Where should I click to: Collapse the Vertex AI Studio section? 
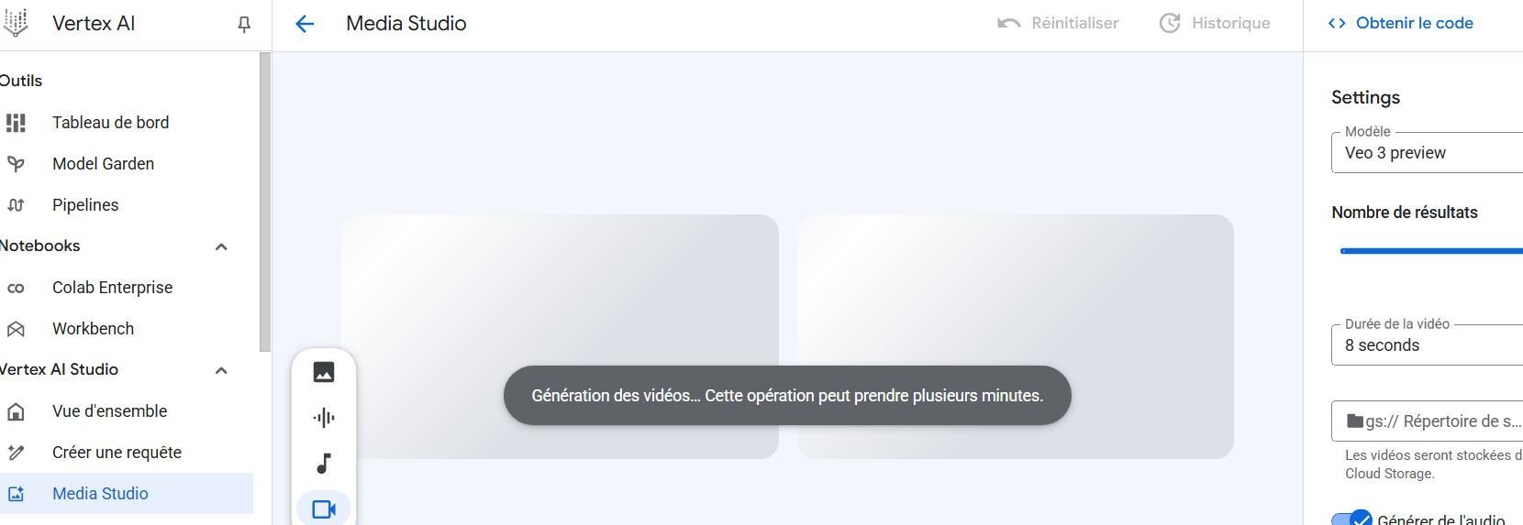coord(221,370)
